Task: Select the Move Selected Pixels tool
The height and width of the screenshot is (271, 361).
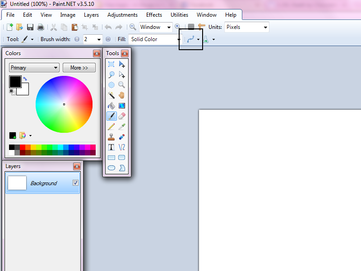Action: pyautogui.click(x=122, y=64)
